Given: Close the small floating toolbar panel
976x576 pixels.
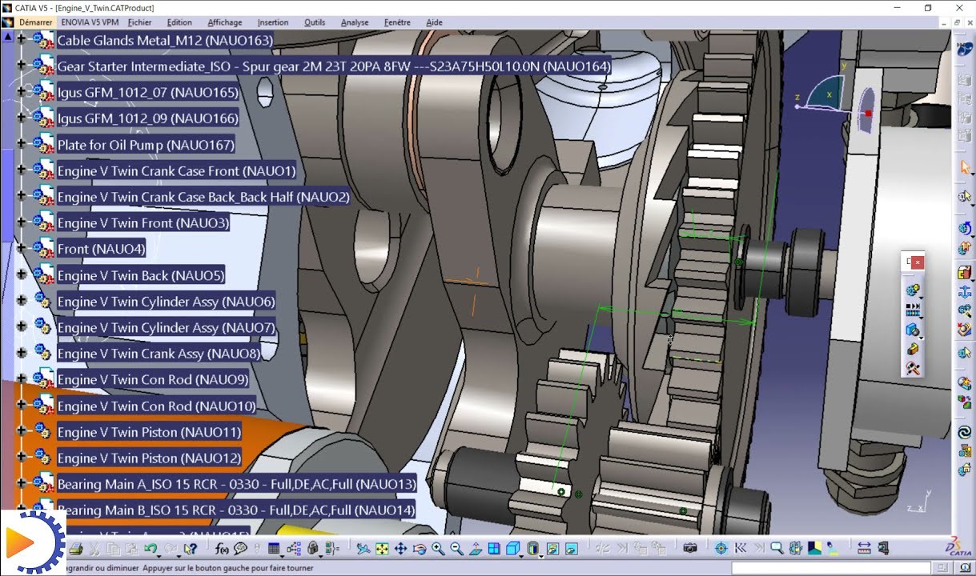Looking at the screenshot, I should tap(918, 262).
